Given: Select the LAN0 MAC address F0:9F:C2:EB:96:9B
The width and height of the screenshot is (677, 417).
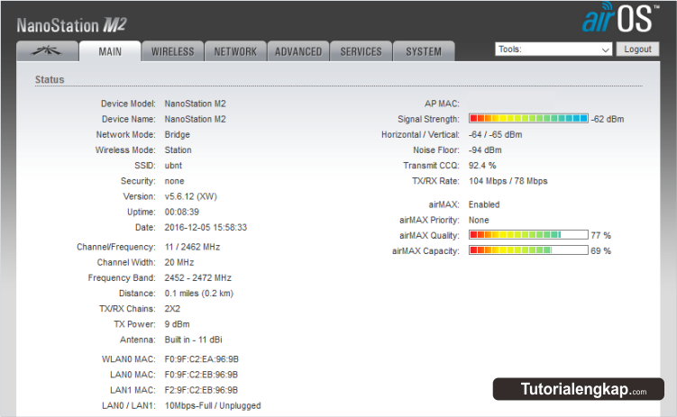Looking at the screenshot, I should (201, 375).
